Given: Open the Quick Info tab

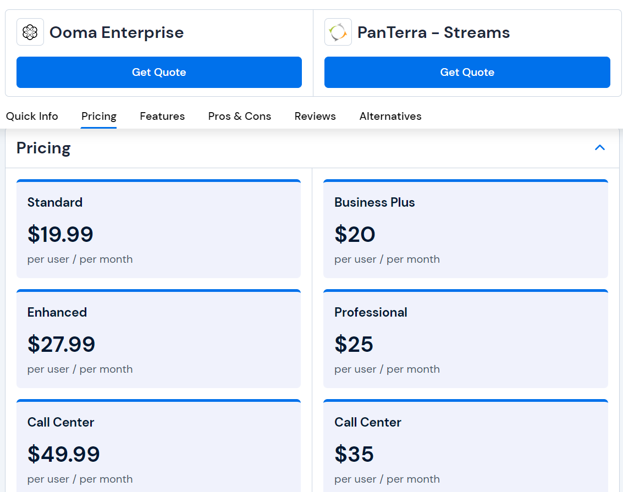Looking at the screenshot, I should [x=32, y=116].
